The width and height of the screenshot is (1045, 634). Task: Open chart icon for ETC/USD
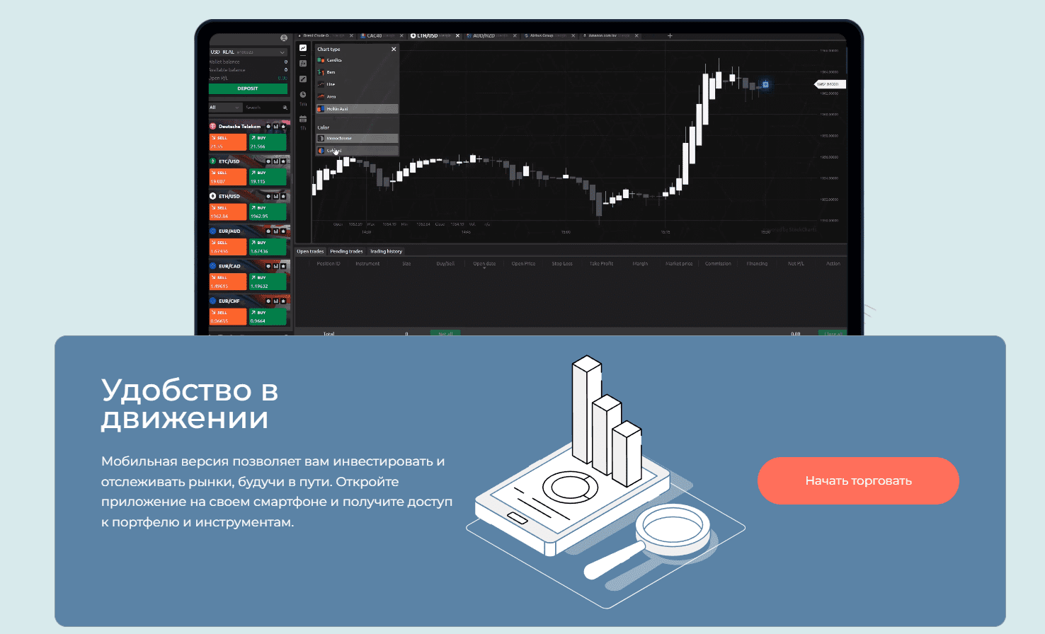(276, 161)
